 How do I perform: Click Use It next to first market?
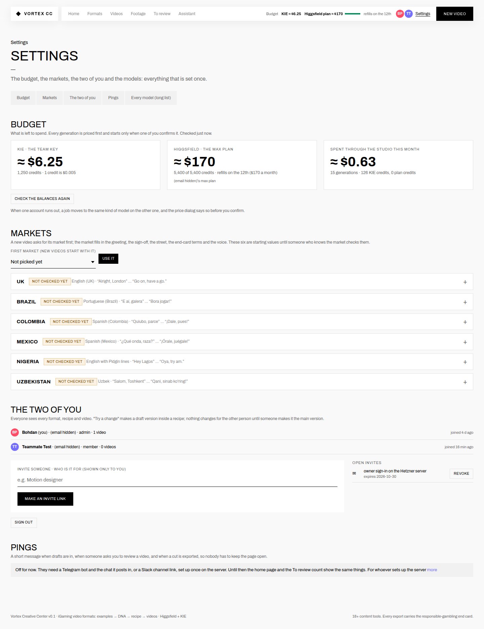108,259
